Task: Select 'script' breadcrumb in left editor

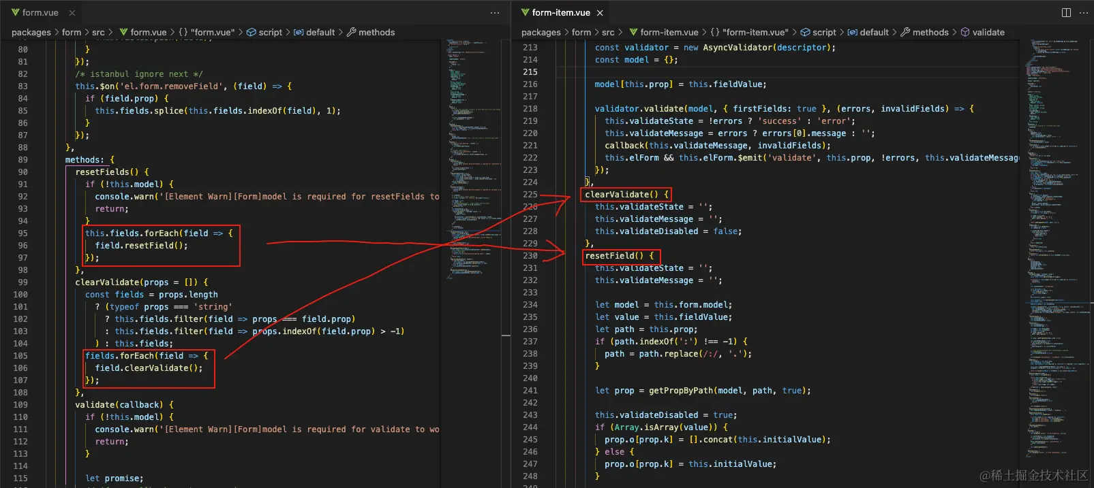Action: (x=271, y=32)
